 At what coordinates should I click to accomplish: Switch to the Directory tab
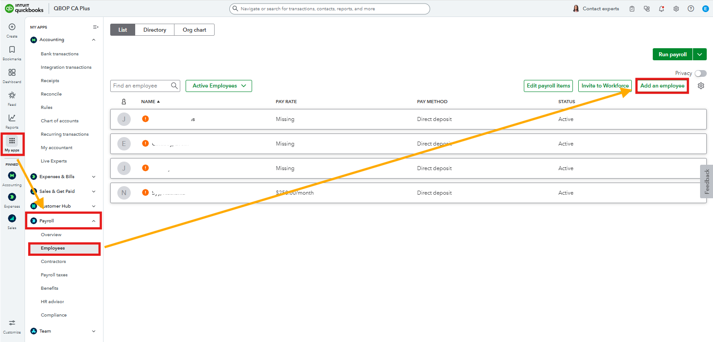coord(154,30)
